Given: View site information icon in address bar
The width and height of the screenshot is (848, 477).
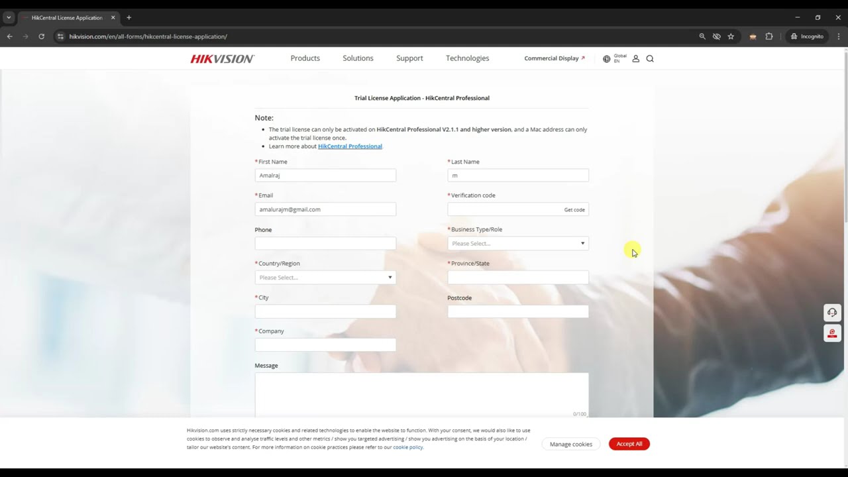Looking at the screenshot, I should click(60, 36).
